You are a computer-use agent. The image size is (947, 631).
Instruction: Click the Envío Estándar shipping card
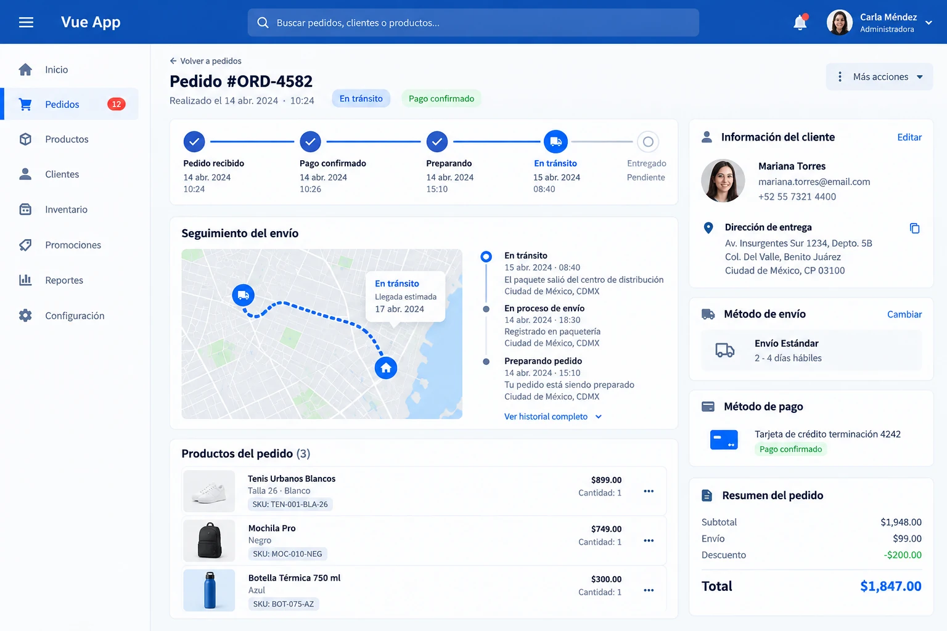tap(811, 351)
